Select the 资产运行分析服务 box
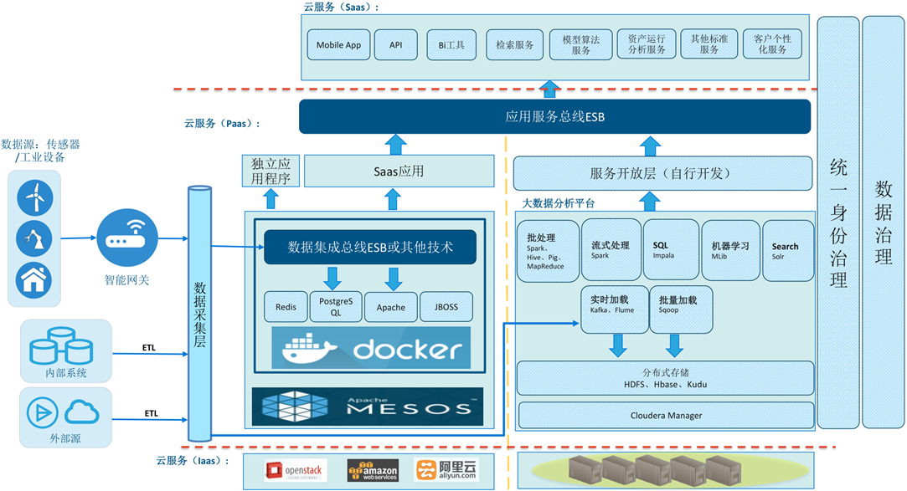907x491 pixels. [647, 43]
